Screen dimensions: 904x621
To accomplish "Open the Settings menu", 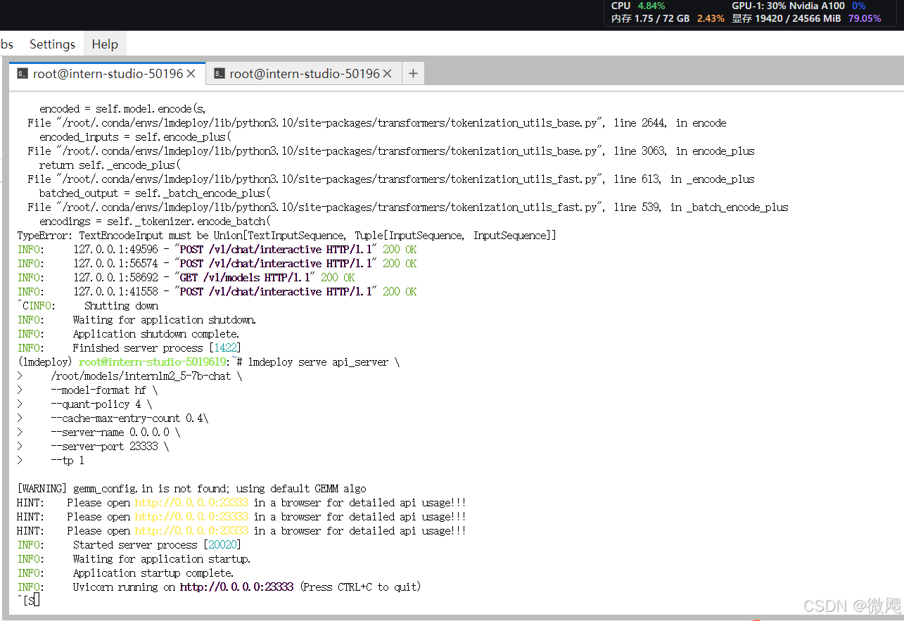I will (52, 44).
